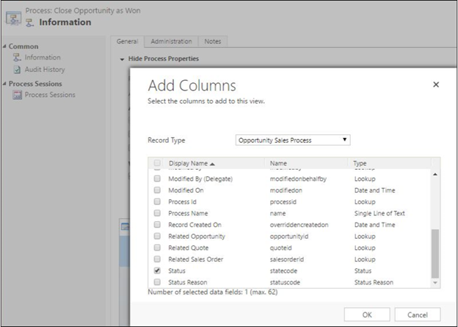
Task: Click the Process Sessions icon in sidebar
Action: [x=18, y=95]
